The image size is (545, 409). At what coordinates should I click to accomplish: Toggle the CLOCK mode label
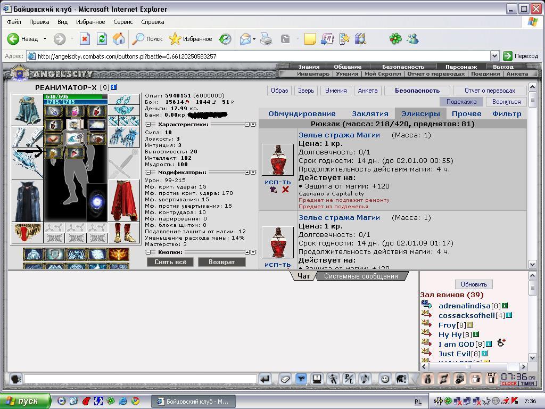coord(509,383)
